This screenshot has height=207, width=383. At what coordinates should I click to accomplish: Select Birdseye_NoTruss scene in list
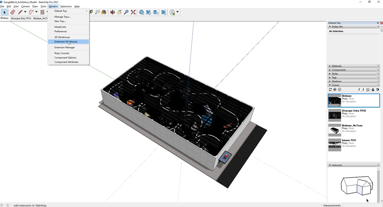coord(354,130)
